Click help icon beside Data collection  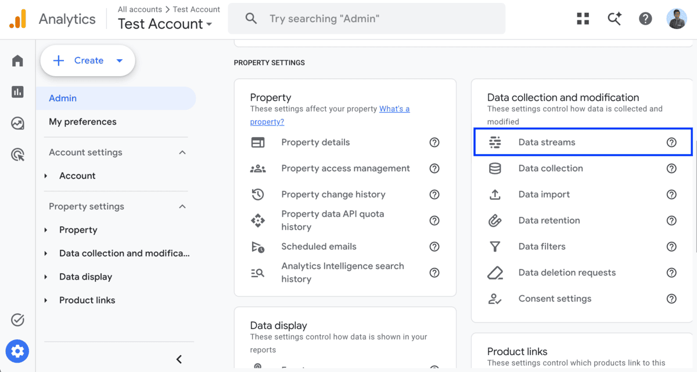(671, 169)
